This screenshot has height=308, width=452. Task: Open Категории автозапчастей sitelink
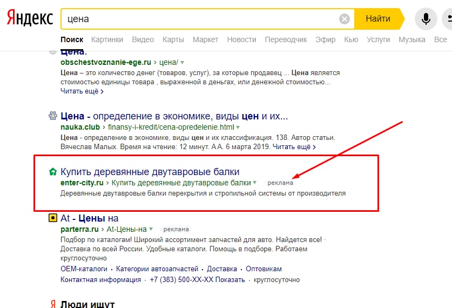tap(157, 269)
